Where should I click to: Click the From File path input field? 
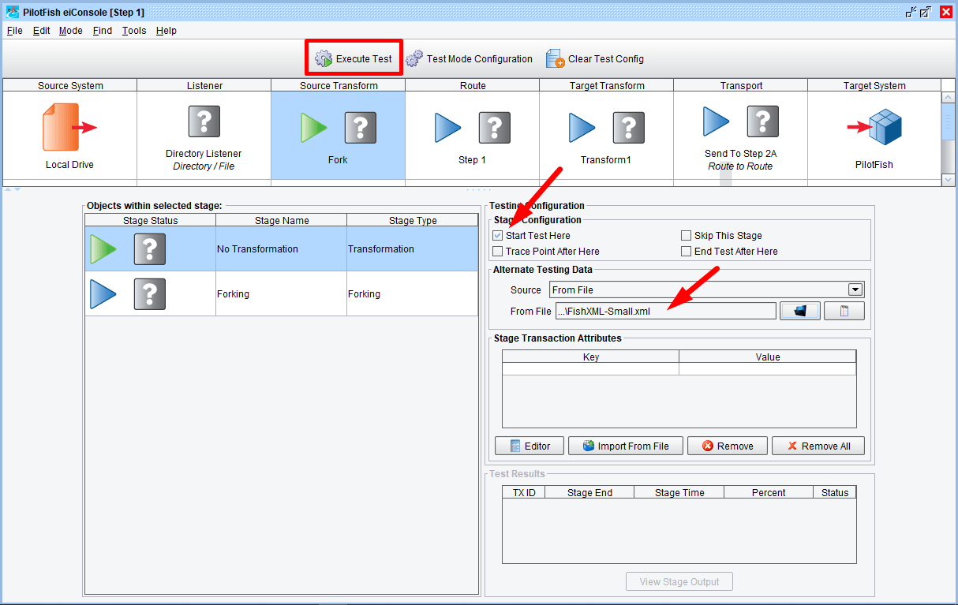point(665,311)
